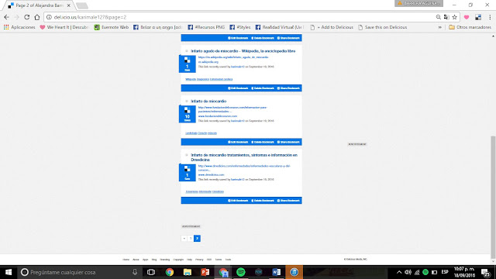Share Bookmark for Dmedicina entry
The image size is (496, 279).
point(288,201)
